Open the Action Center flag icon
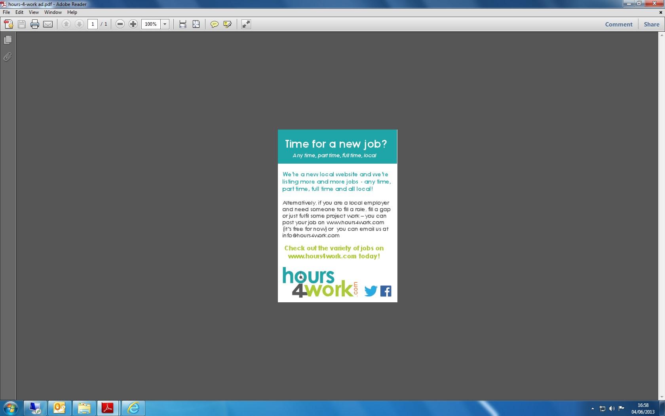Viewport: 665px width, 416px height. tap(621, 408)
